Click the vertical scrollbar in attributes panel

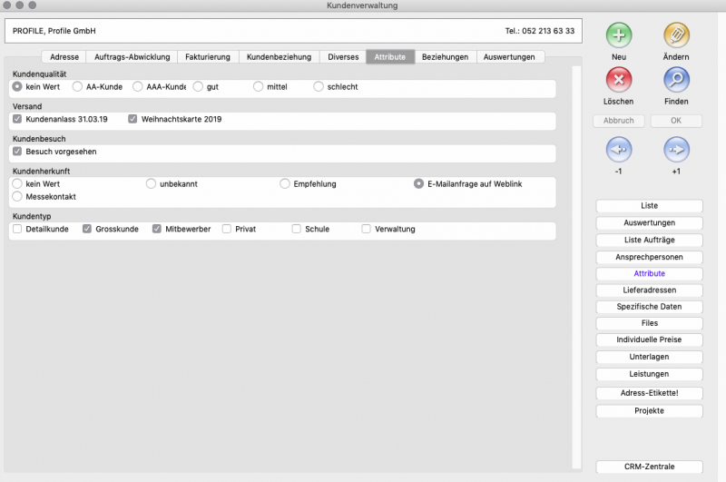[576, 263]
